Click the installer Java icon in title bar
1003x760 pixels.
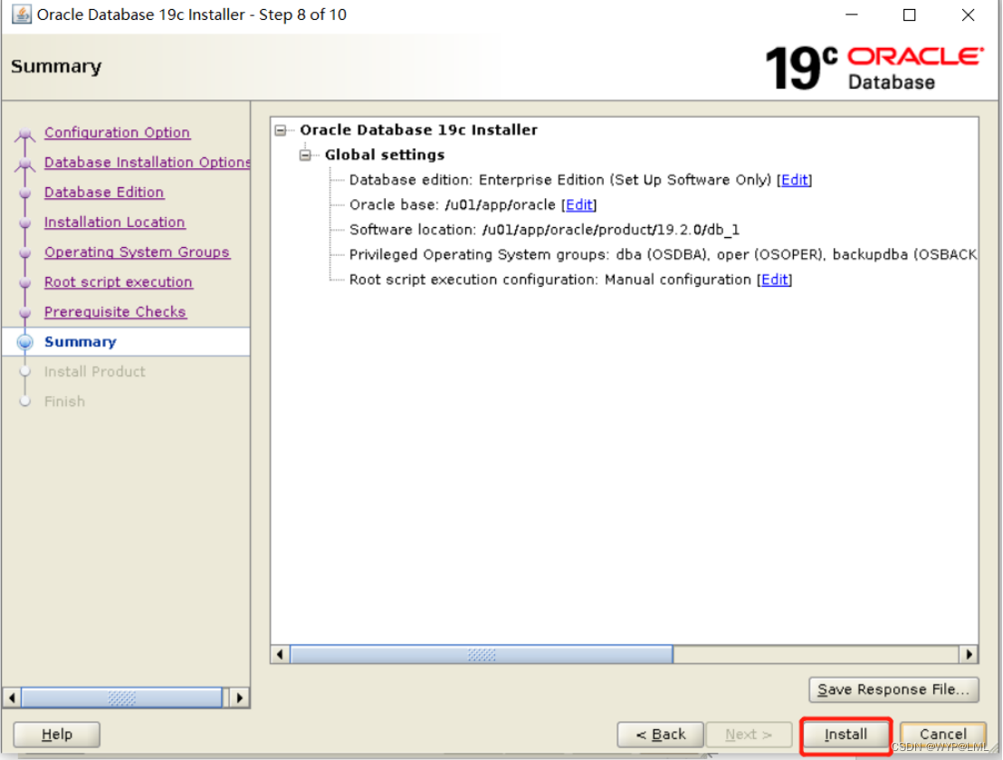point(21,14)
